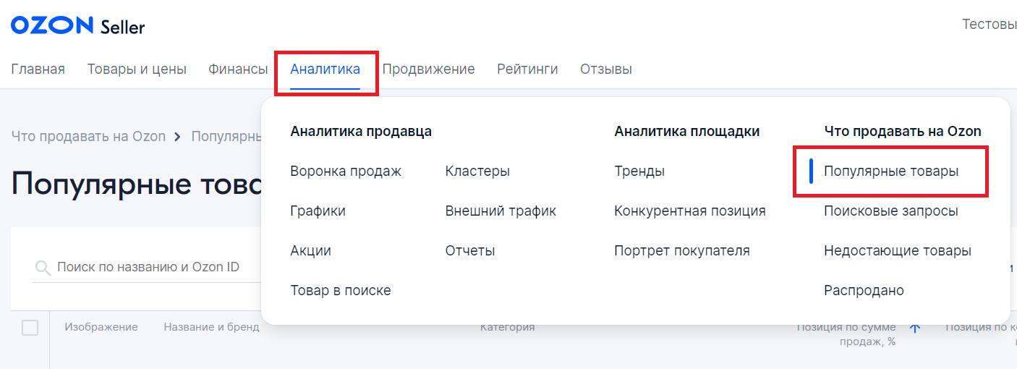This screenshot has width=1017, height=369.
Task: Click the OZON Seller logo
Action: 78,26
